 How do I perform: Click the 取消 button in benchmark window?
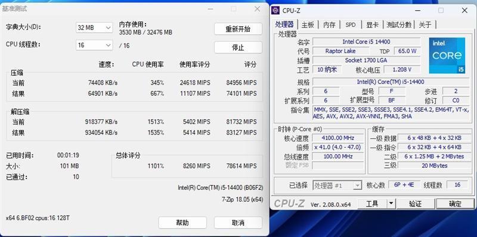pyautogui.click(x=238, y=223)
